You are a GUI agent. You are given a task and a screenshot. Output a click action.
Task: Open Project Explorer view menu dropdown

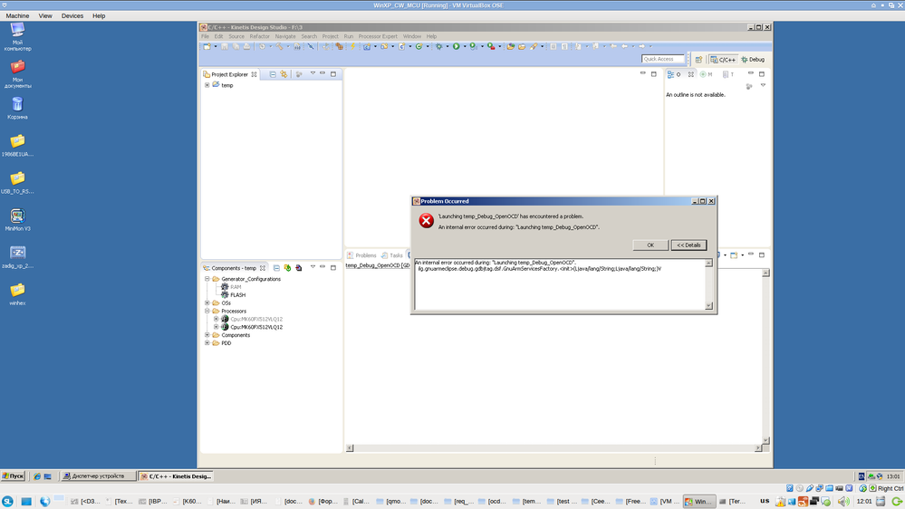pos(313,73)
